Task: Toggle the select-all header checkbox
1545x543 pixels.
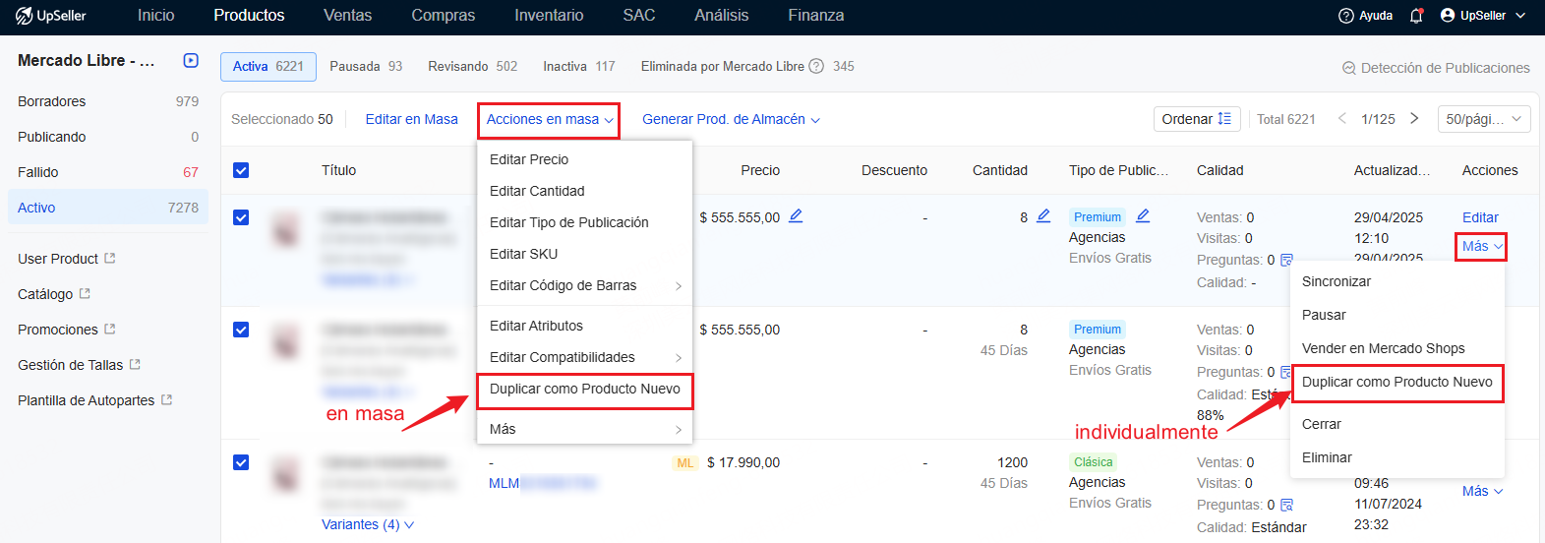Action: (241, 170)
